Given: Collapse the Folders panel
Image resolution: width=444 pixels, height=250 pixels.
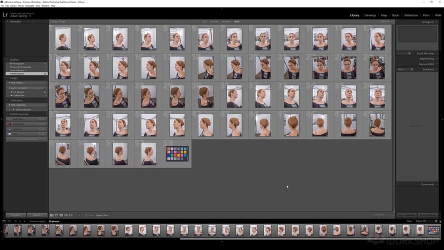Looking at the screenshot, I should click(7, 78).
